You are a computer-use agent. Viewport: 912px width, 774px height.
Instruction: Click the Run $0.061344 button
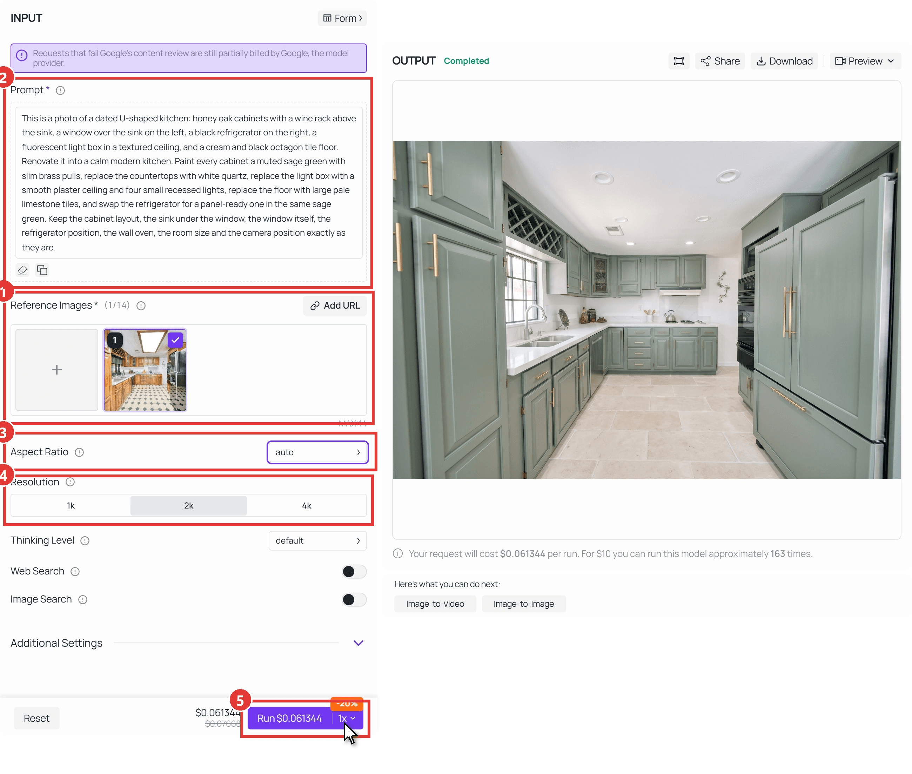pyautogui.click(x=289, y=718)
